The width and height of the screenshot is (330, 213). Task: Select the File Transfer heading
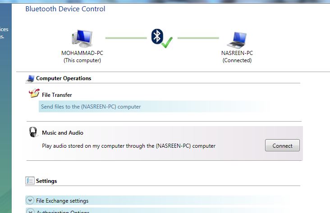click(x=57, y=95)
